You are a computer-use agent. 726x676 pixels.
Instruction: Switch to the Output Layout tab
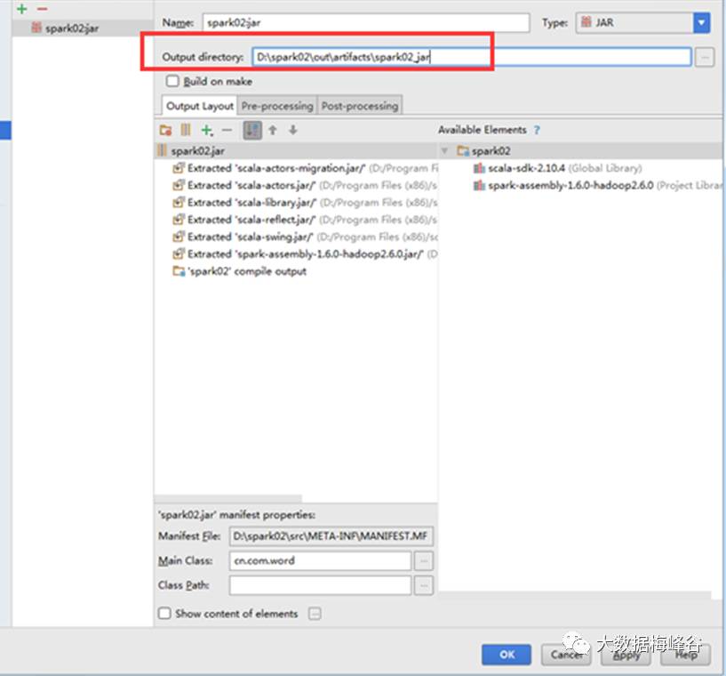(200, 106)
